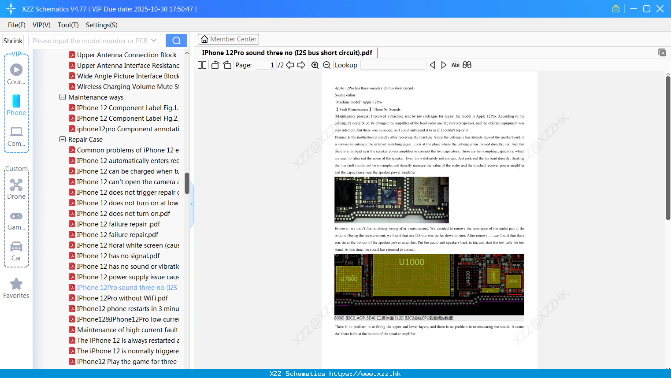Open model number dropdown arrow
The height and width of the screenshot is (378, 671).
coord(154,41)
